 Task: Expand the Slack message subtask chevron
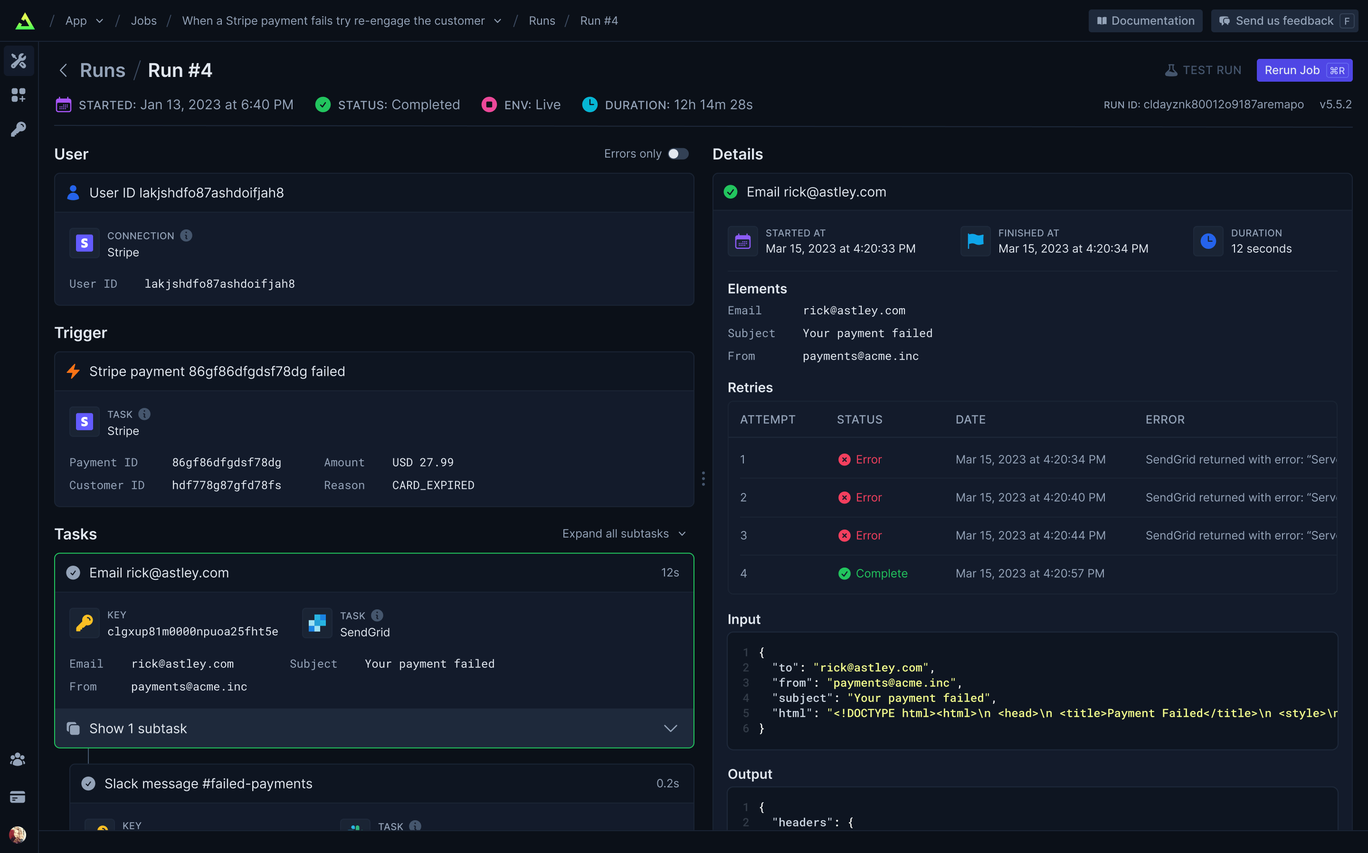pyautogui.click(x=671, y=728)
